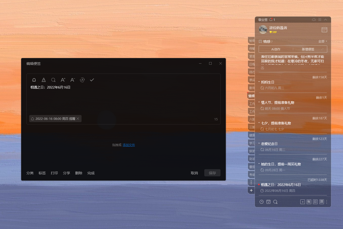Open the ledger tool labeled 账
This screenshot has height=229, width=343.
pyautogui.click(x=309, y=202)
